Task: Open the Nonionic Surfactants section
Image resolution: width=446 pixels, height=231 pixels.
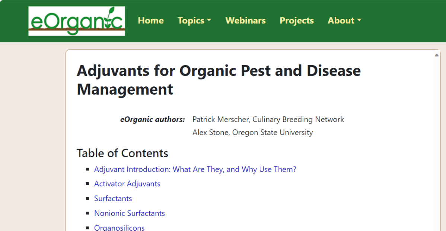Action: point(130,213)
